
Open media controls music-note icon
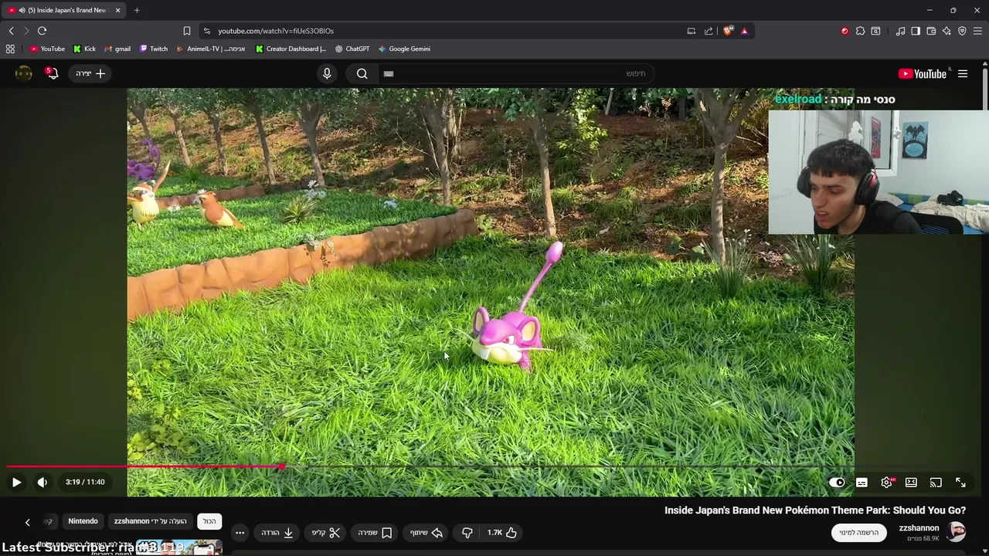(900, 31)
